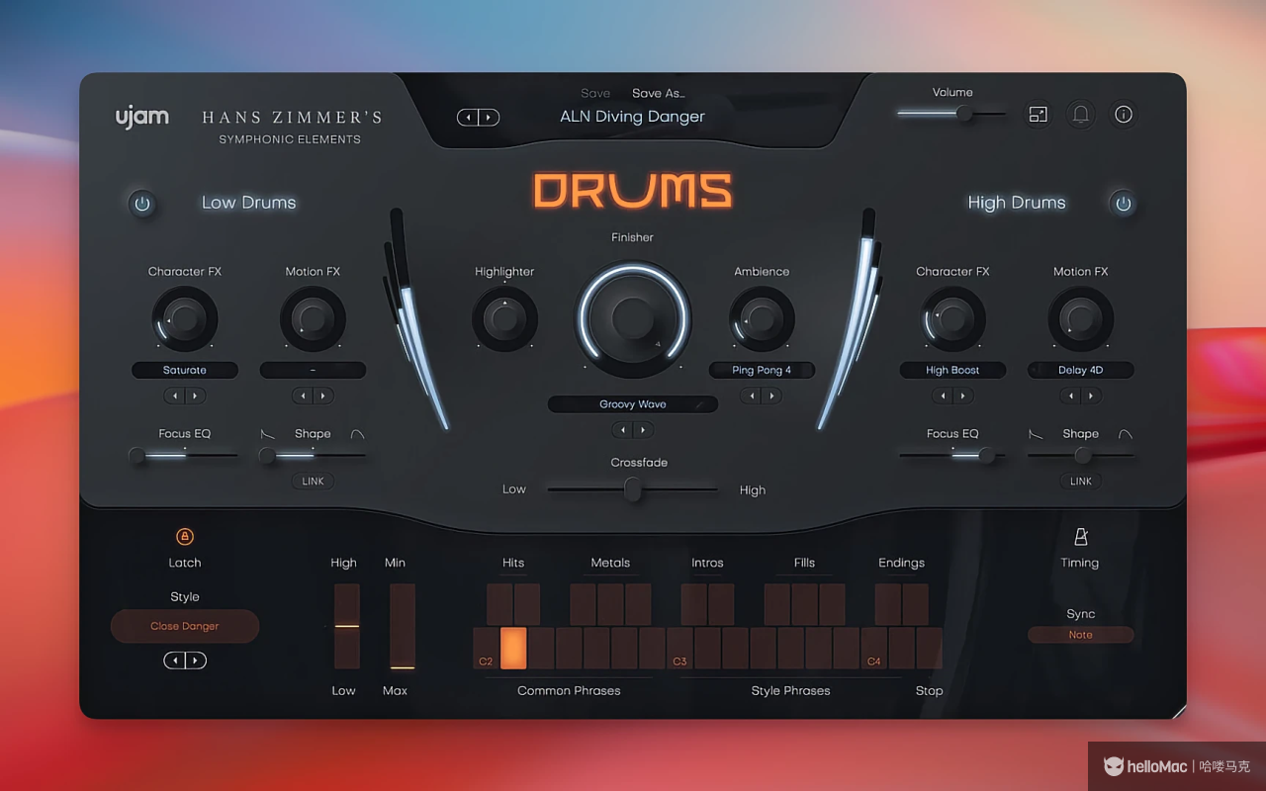Click next arrow under Saturate
Screen dimensions: 1266x791
(195, 395)
